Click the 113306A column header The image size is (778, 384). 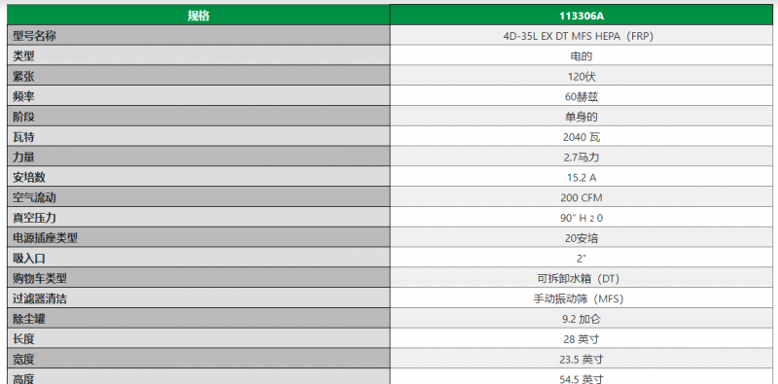pyautogui.click(x=582, y=16)
